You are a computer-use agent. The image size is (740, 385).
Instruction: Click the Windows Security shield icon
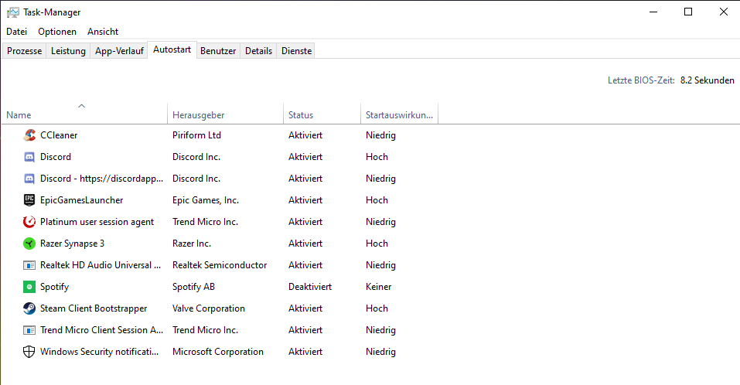pos(29,352)
